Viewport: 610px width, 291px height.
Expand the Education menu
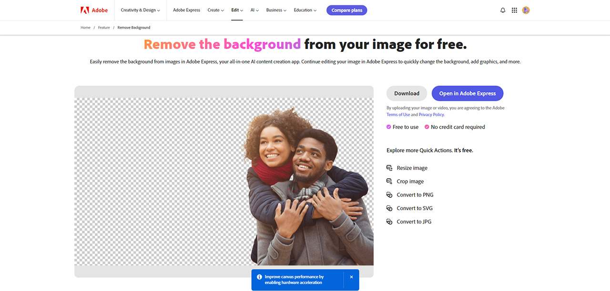(x=305, y=10)
